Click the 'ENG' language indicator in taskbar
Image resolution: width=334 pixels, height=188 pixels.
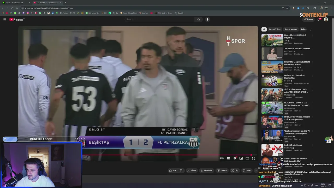tap(316, 185)
